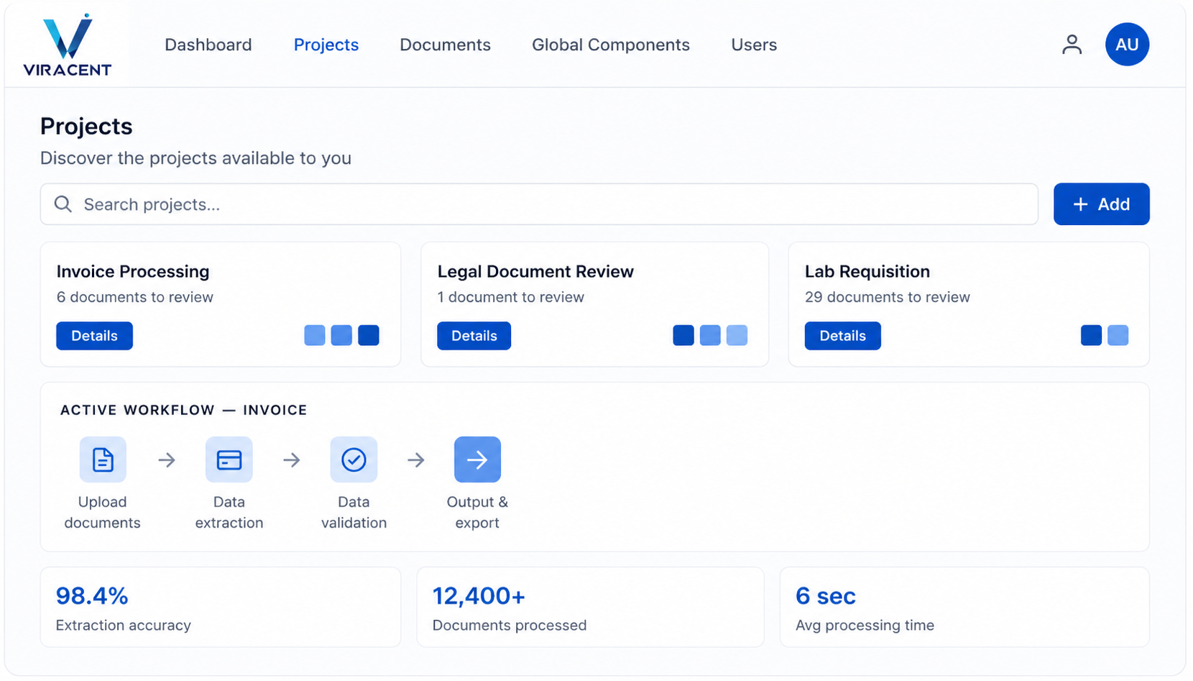Open the AU avatar menu

click(1127, 45)
